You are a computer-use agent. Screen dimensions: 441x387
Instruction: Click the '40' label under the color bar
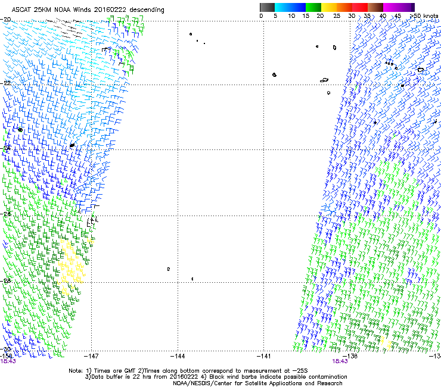click(383, 16)
